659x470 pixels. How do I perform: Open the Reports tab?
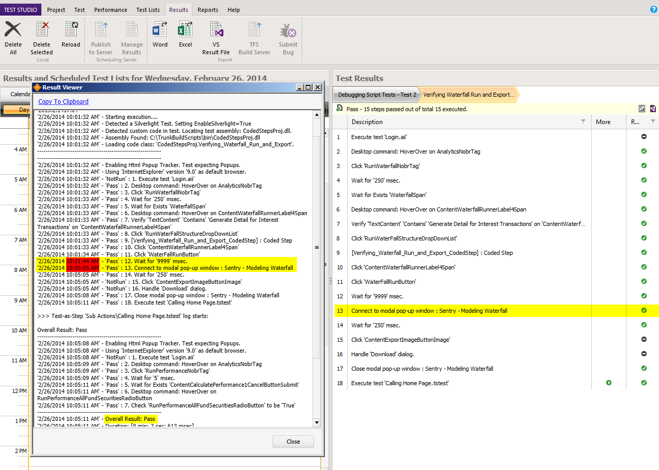click(207, 10)
